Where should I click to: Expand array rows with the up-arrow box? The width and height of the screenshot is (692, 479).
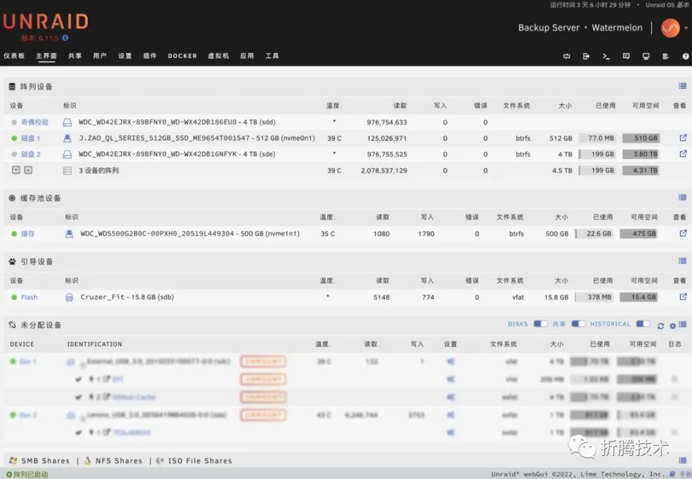[28, 170]
